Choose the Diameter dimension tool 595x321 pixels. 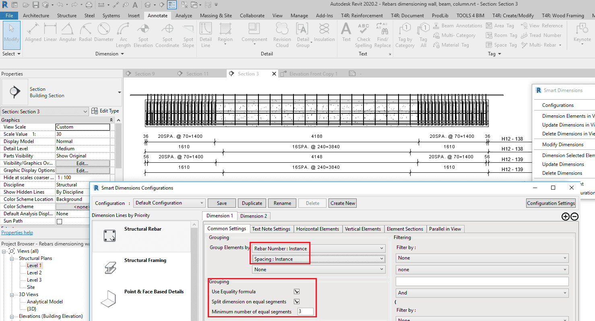pos(104,32)
